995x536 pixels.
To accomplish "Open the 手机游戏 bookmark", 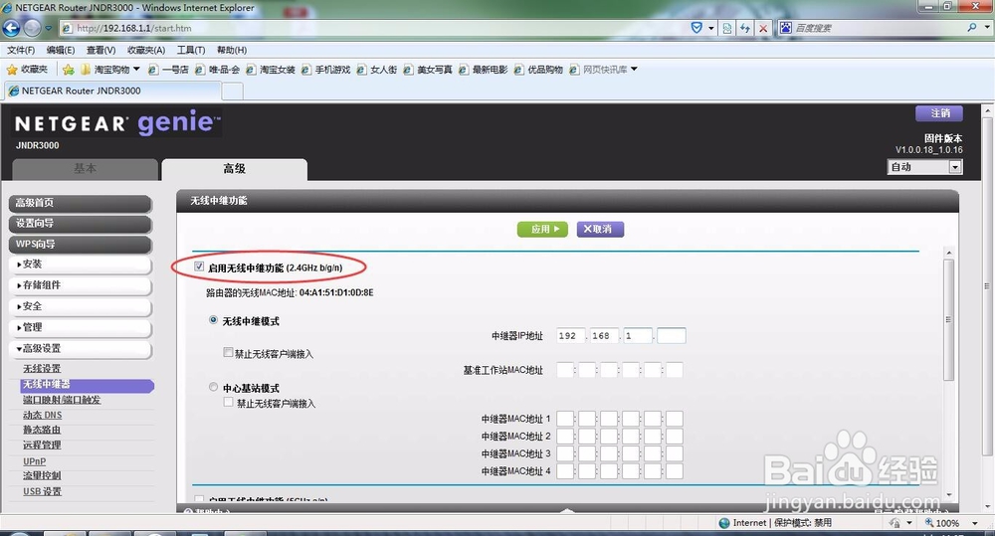I will tap(325, 70).
